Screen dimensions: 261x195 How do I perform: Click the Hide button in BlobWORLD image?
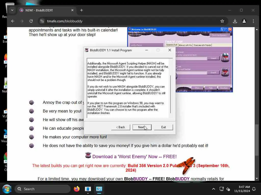click(211, 88)
